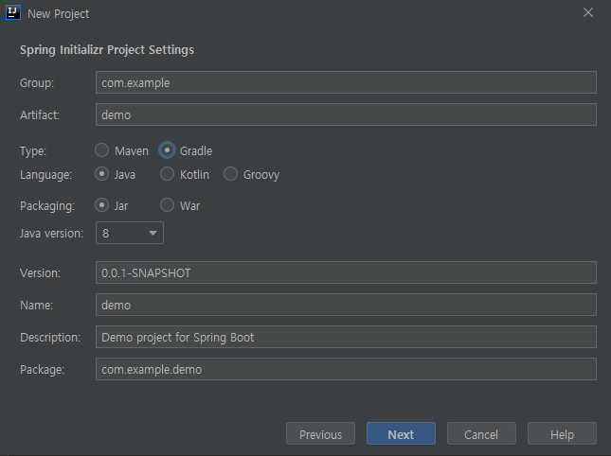Click the Type label
Screen dimensions: 611x456
pyautogui.click(x=33, y=151)
